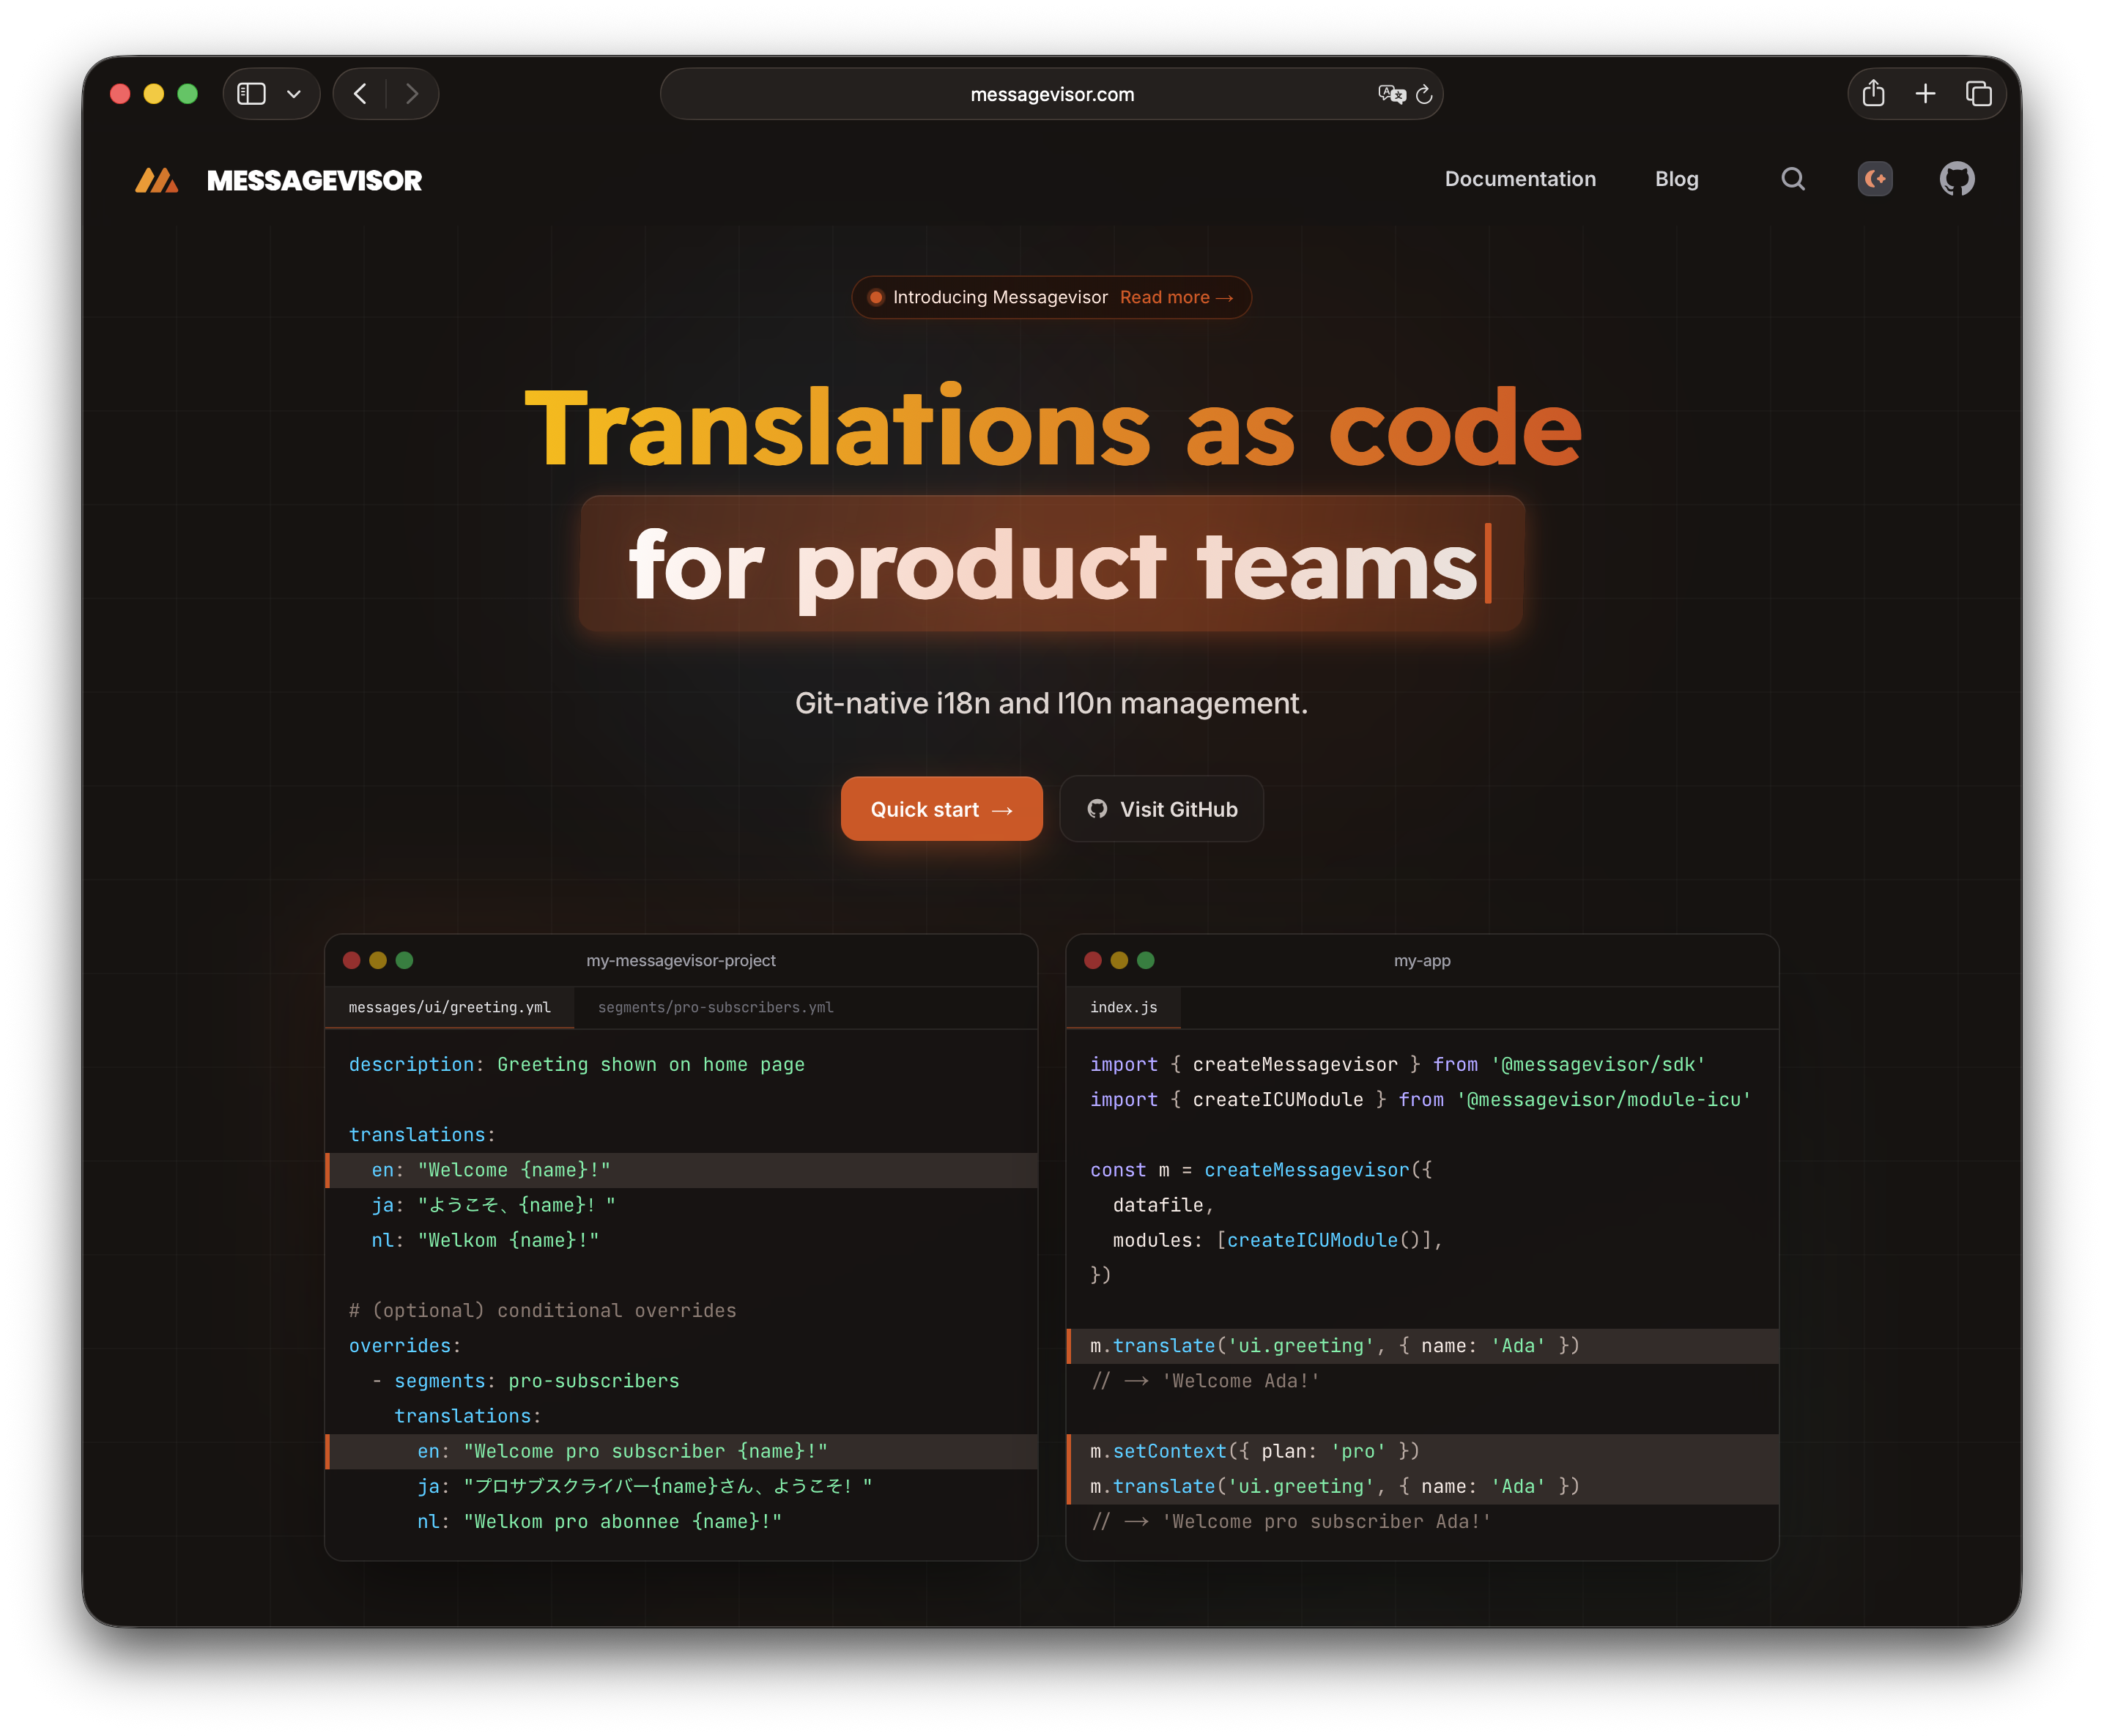Viewport: 2104px width, 1736px height.
Task: Click the Messagevisor logo icon
Action: pyautogui.click(x=157, y=180)
